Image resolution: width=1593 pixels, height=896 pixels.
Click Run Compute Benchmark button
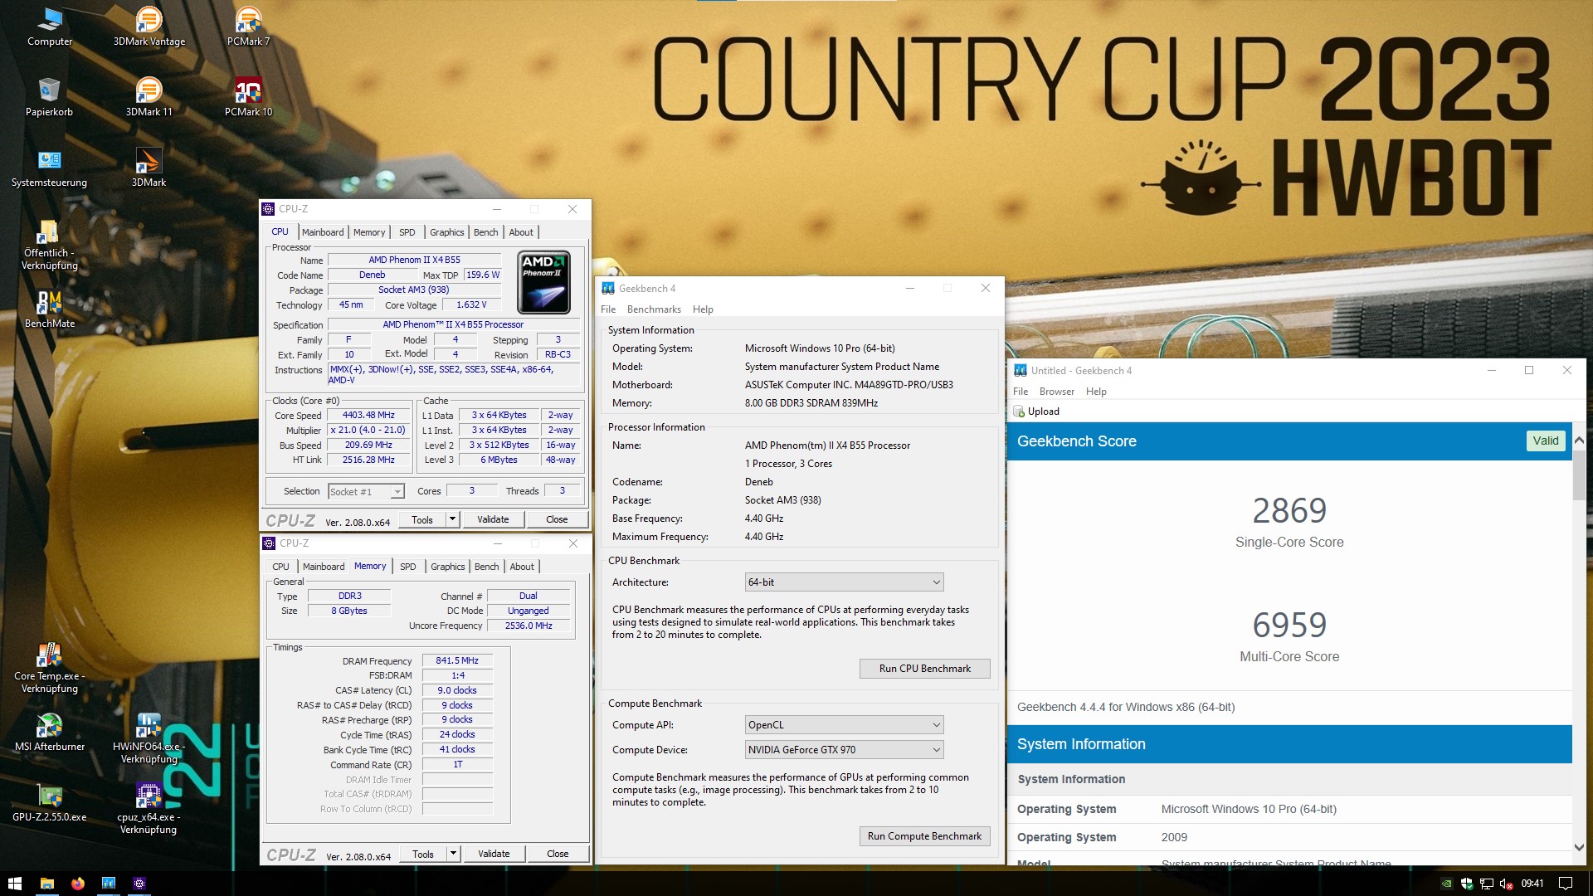click(924, 836)
